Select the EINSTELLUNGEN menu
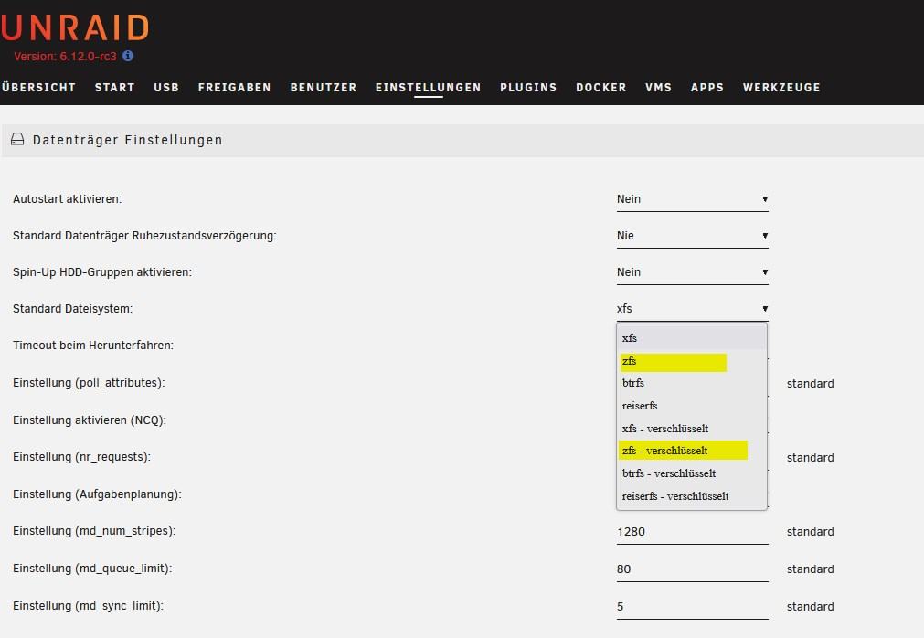Screen dimensions: 924x638 point(429,87)
